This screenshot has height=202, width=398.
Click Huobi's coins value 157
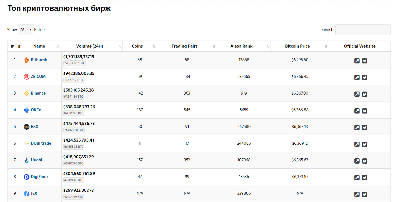point(140,160)
